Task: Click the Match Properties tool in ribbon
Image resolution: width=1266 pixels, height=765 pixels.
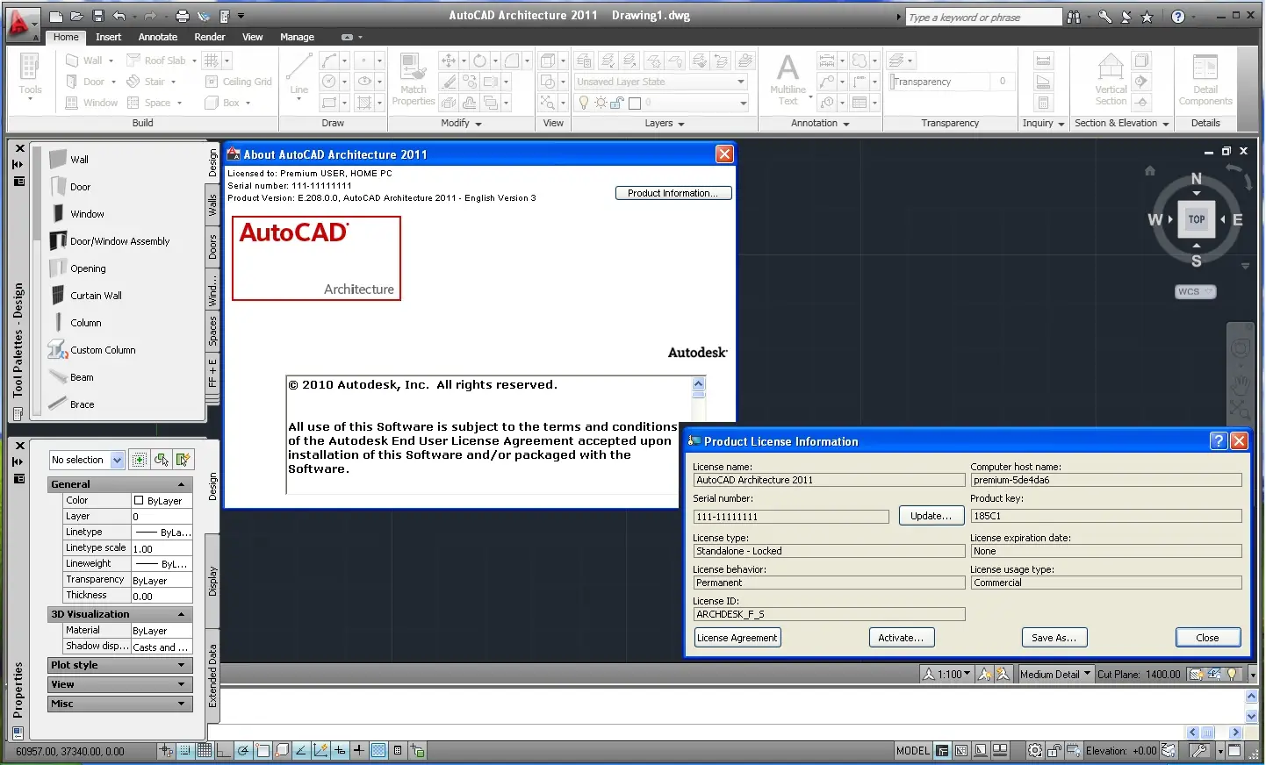Action: coord(413,79)
